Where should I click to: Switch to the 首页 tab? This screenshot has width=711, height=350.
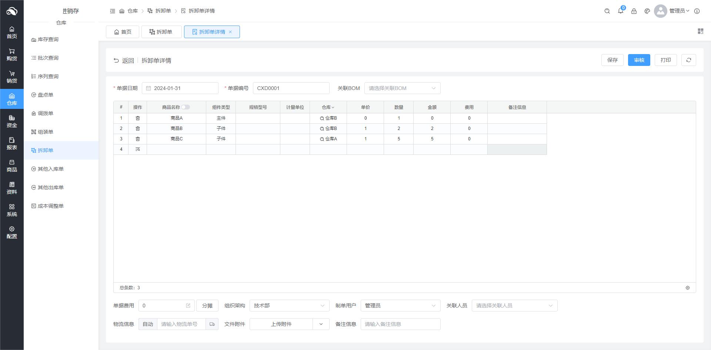point(123,32)
